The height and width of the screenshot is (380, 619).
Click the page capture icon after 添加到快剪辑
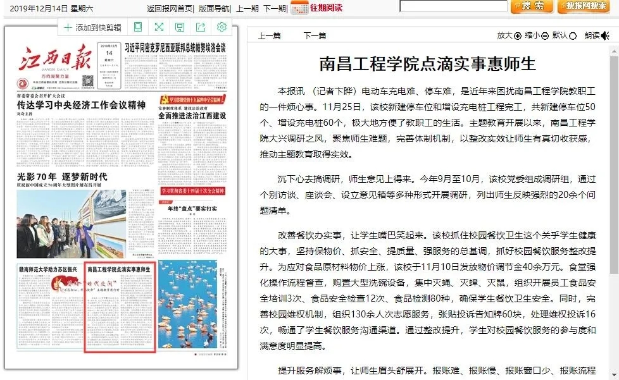(x=138, y=27)
